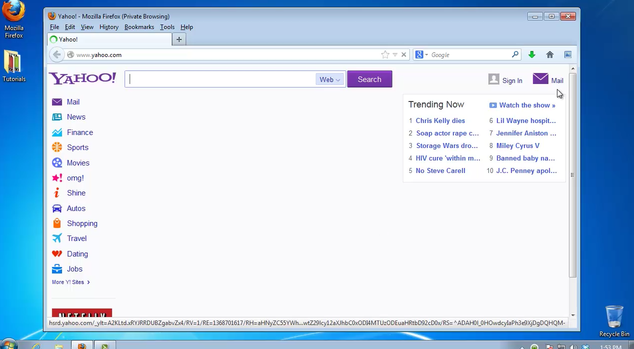This screenshot has height=349, width=634.
Task: Open the Tools menu
Action: click(x=167, y=27)
